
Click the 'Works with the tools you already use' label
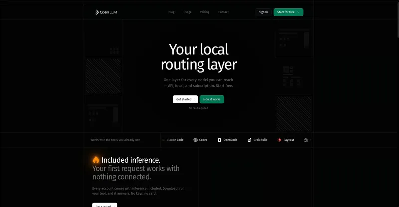pos(115,140)
